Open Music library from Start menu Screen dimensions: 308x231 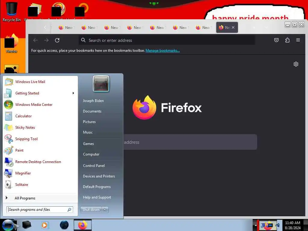88,132
